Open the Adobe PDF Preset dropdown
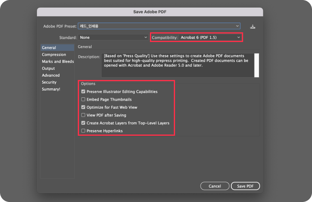This screenshot has width=312, height=202. [x=159, y=26]
